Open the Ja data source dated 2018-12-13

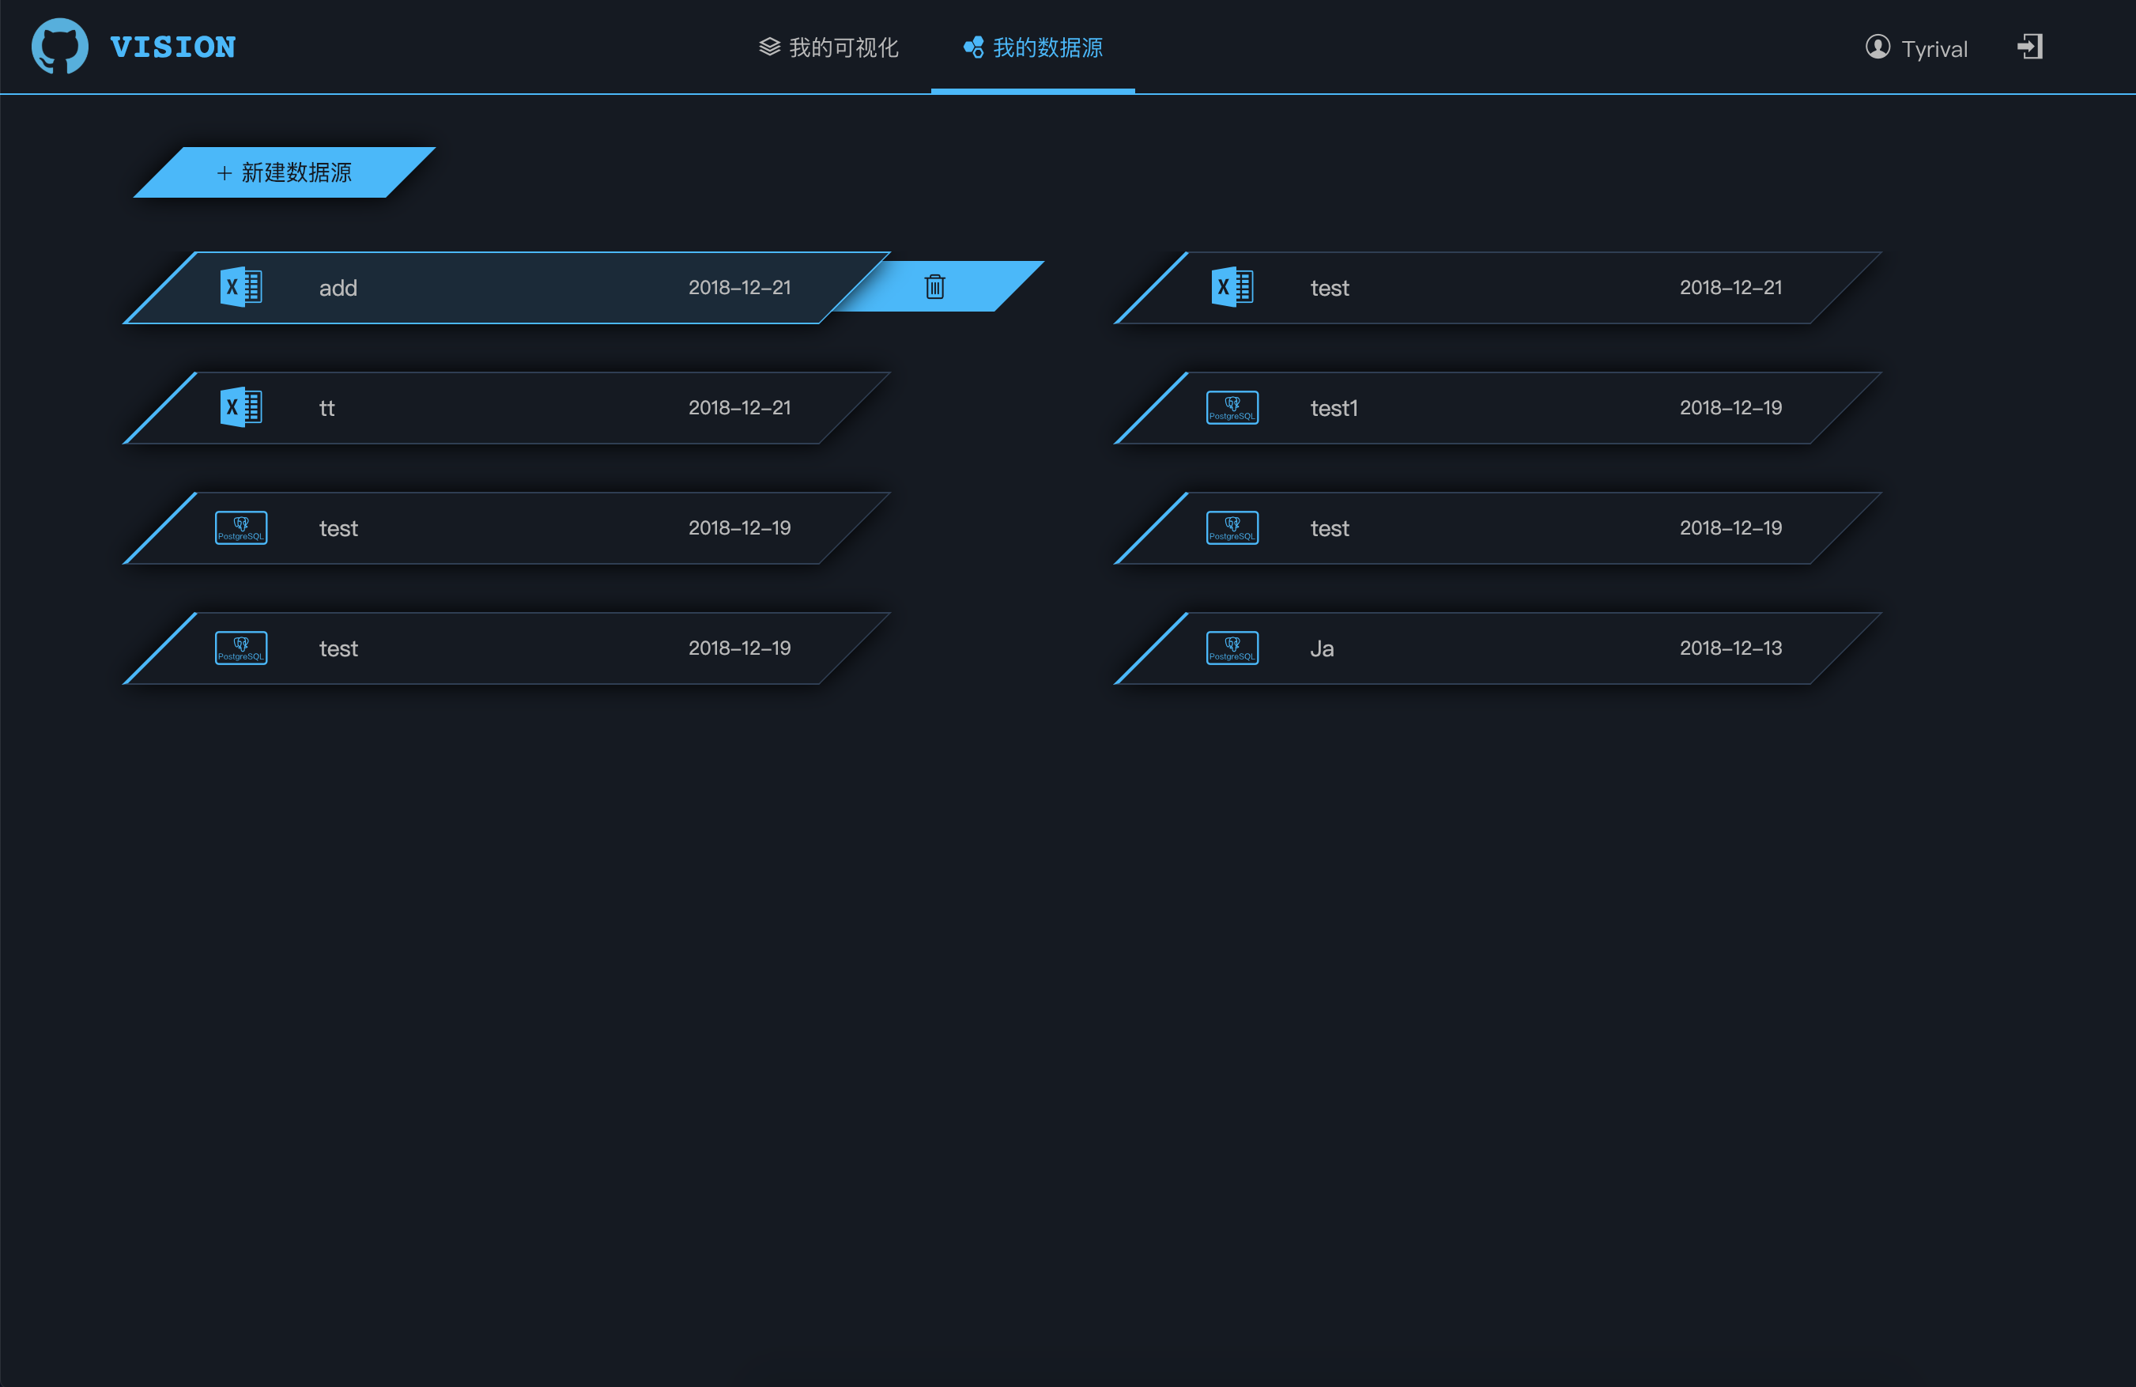coord(1321,649)
